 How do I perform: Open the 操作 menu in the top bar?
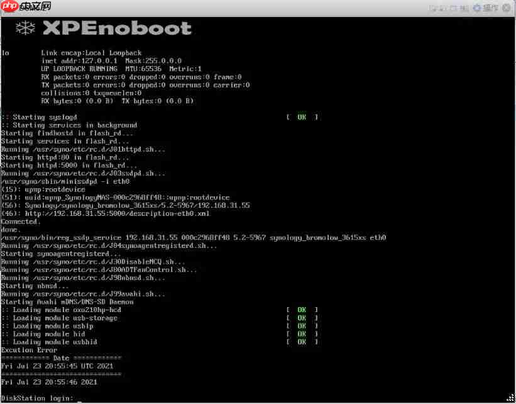pos(491,8)
